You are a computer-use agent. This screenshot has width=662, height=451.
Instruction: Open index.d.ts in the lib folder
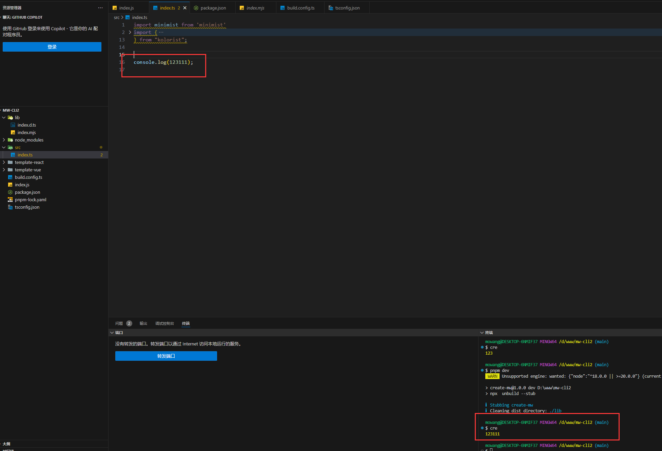click(x=27, y=125)
